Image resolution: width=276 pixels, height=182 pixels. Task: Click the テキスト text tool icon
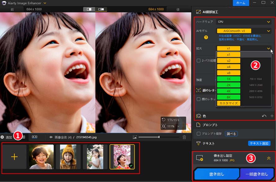pyautogui.click(x=198, y=143)
